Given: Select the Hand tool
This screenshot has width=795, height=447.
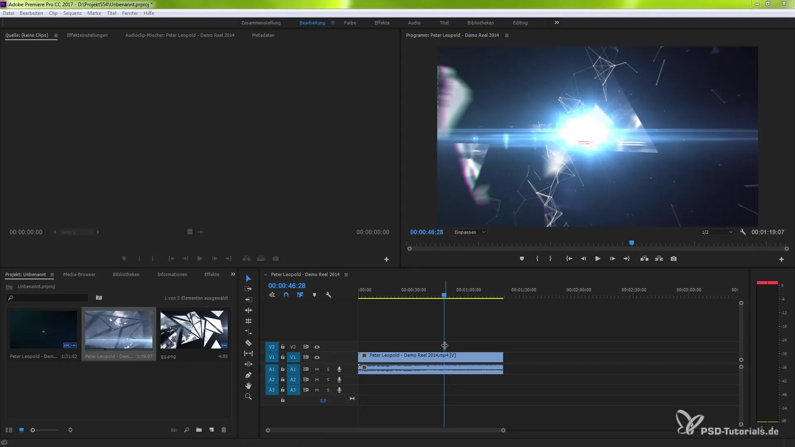Looking at the screenshot, I should click(x=248, y=386).
